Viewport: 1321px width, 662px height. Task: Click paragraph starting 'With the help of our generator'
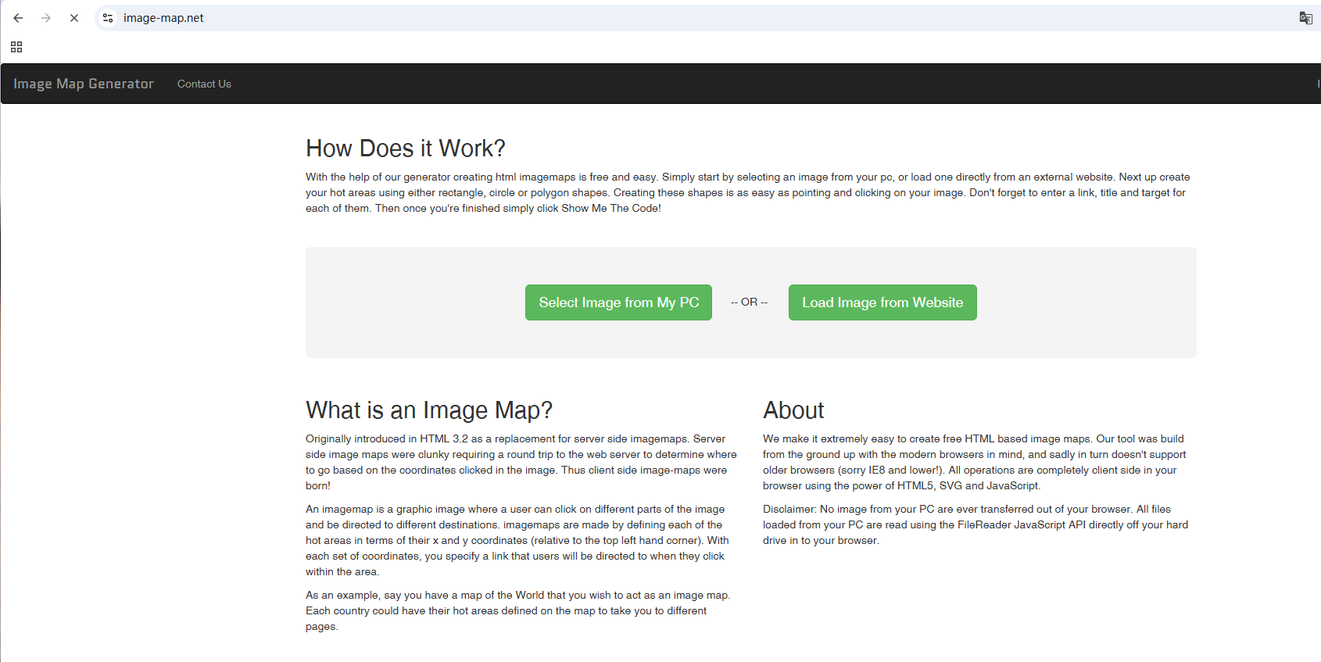pos(748,192)
